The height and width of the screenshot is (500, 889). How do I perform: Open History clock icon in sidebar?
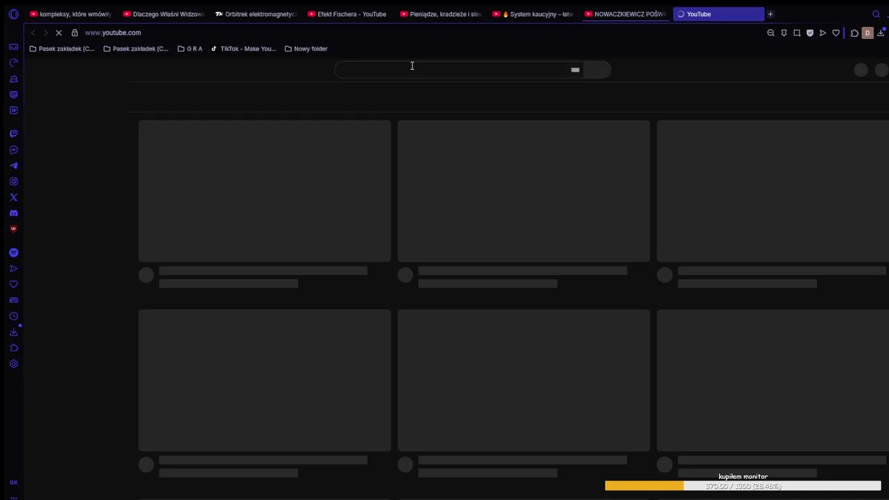coord(13,316)
